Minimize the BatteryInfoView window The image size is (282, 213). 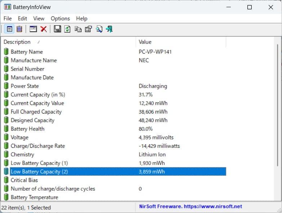pyautogui.click(x=228, y=7)
